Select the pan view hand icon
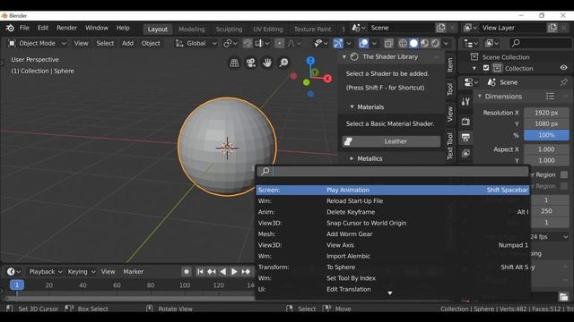Image resolution: width=574 pixels, height=322 pixels. point(267,63)
